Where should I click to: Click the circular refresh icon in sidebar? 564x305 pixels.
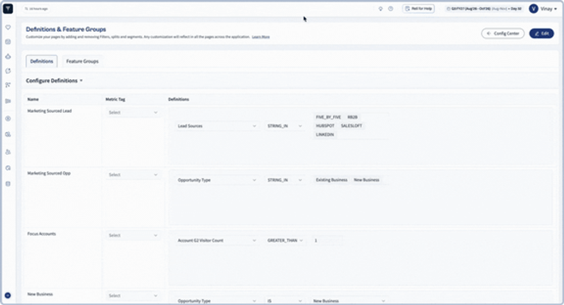point(8,71)
